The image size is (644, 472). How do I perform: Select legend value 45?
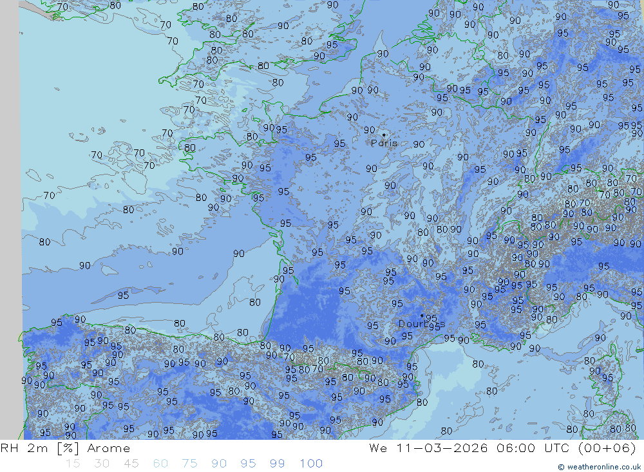tap(131, 464)
